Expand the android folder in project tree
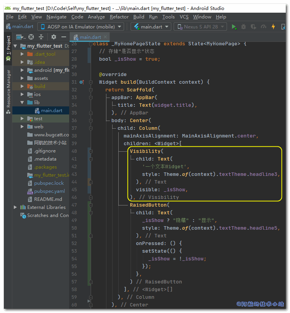 pos(22,70)
